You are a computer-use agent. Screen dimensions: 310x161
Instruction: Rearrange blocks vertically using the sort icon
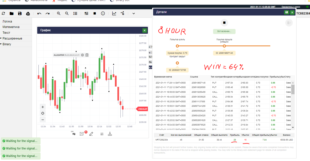(x=75, y=13)
